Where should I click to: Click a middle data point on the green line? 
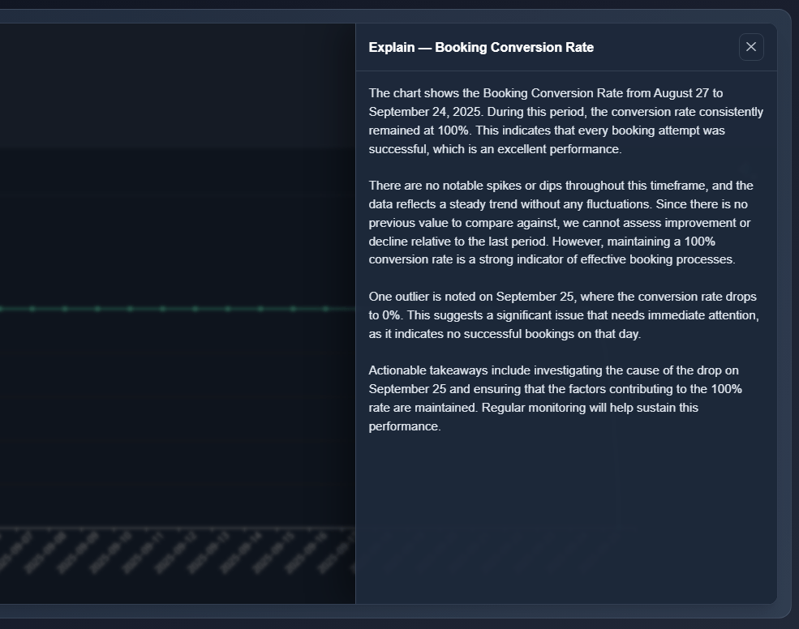162,308
